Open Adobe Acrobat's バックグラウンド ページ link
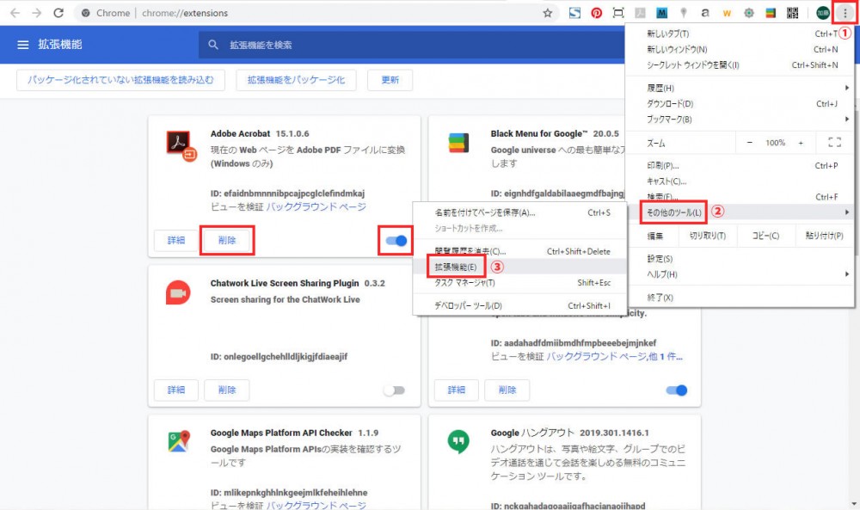This screenshot has width=860, height=510. 316,206
